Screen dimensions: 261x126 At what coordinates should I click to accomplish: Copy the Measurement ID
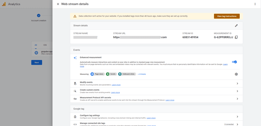(x=236, y=37)
